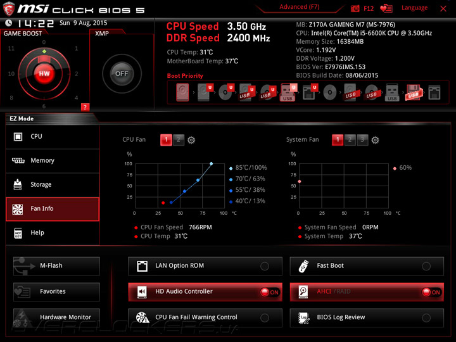Screen dimensions: 456x342
Task: Click the USB floppy boot device icon
Action: pos(413,92)
